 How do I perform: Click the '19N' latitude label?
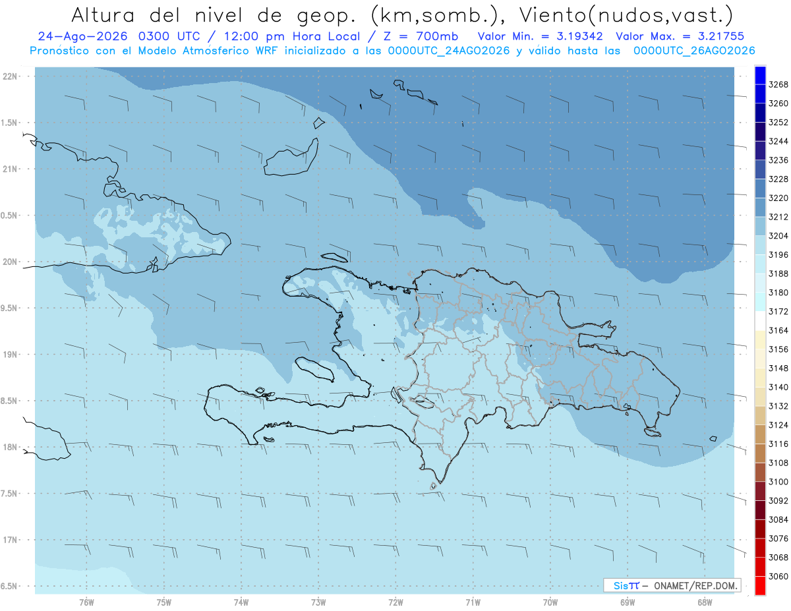pyautogui.click(x=10, y=355)
